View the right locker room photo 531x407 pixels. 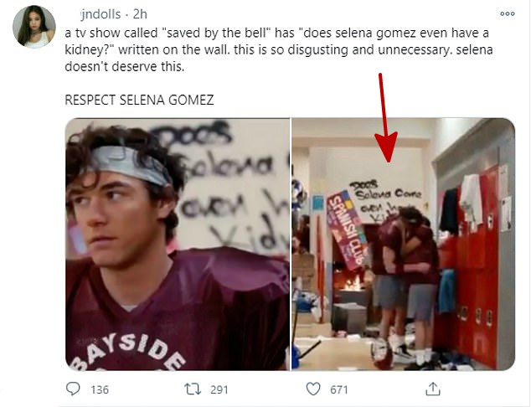coord(404,245)
